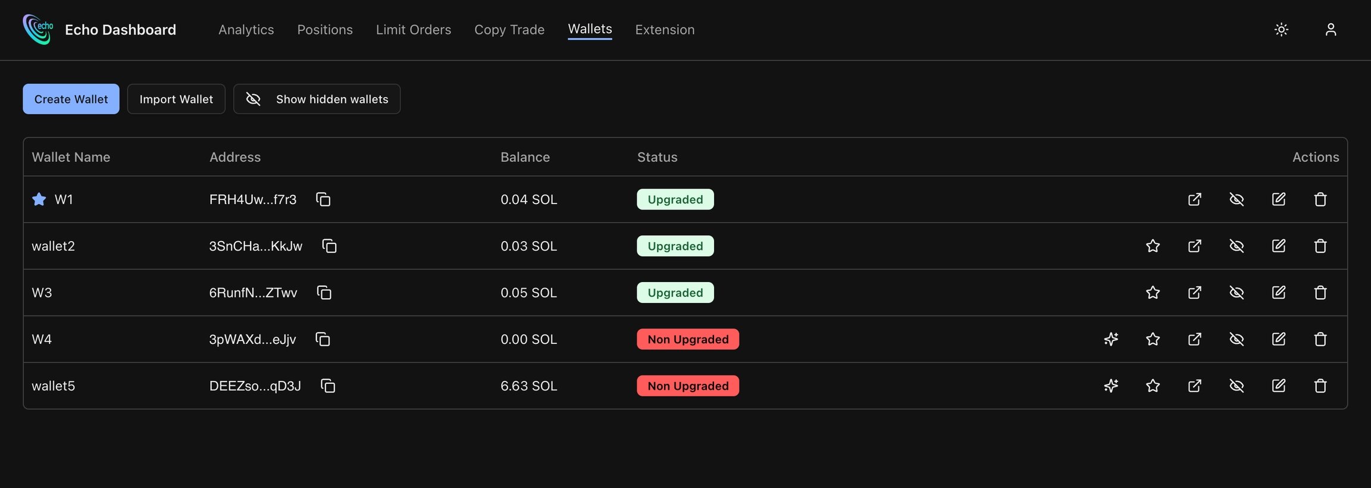This screenshot has width=1371, height=488.
Task: Click the Import Wallet button
Action: pos(176,99)
